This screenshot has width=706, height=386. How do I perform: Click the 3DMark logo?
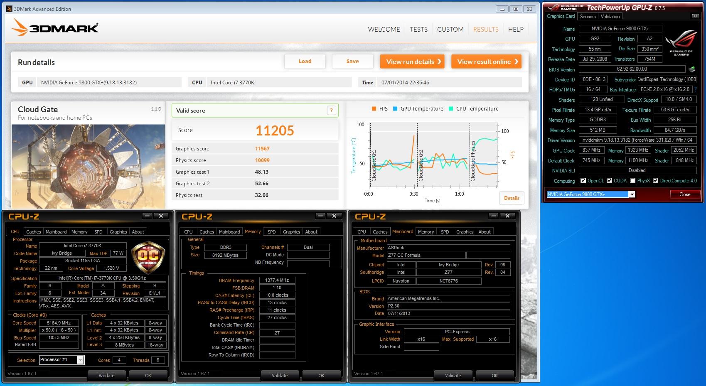pyautogui.click(x=55, y=28)
